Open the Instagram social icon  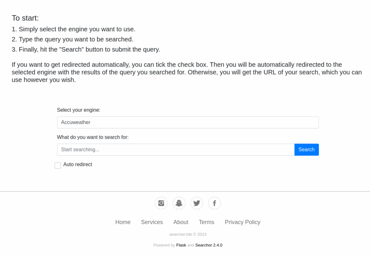tap(161, 203)
